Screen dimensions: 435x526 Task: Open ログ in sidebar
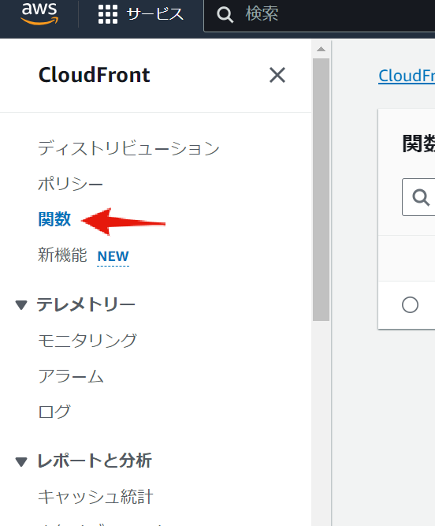[x=54, y=412]
